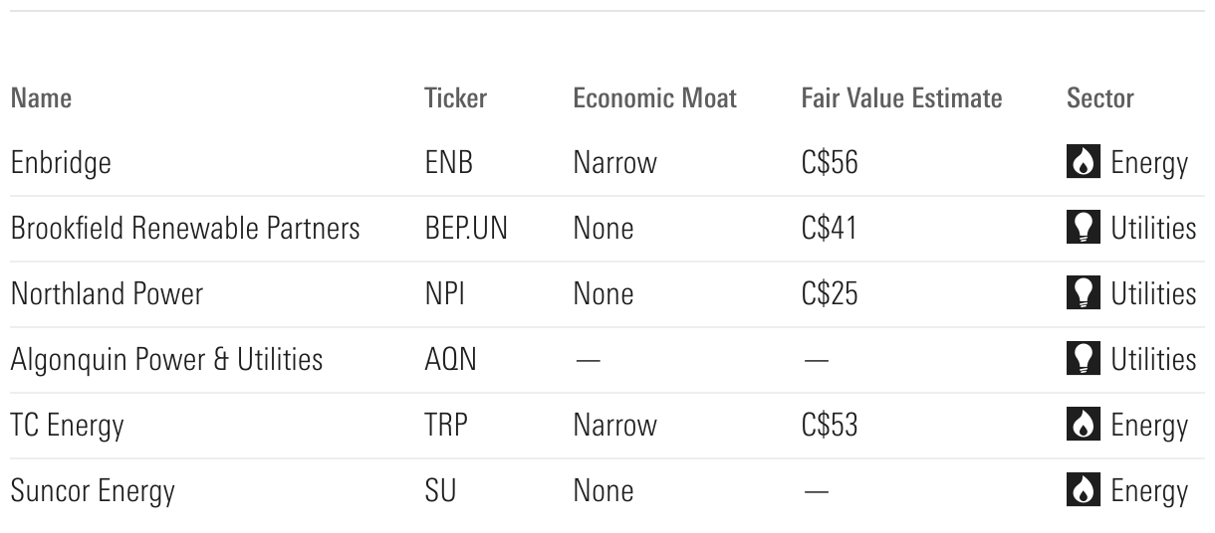Sort table by the Name column header
1215x533 pixels.
(x=41, y=98)
